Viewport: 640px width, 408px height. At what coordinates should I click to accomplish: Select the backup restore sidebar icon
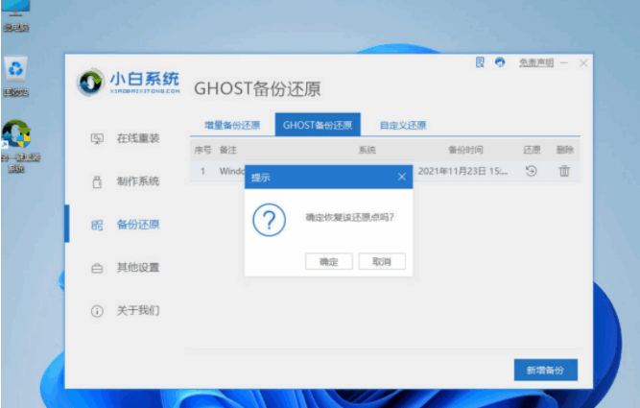tap(97, 225)
